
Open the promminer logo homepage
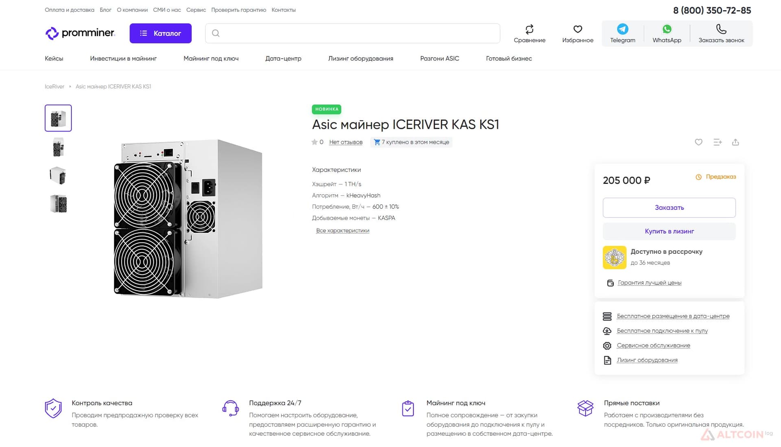click(x=80, y=33)
